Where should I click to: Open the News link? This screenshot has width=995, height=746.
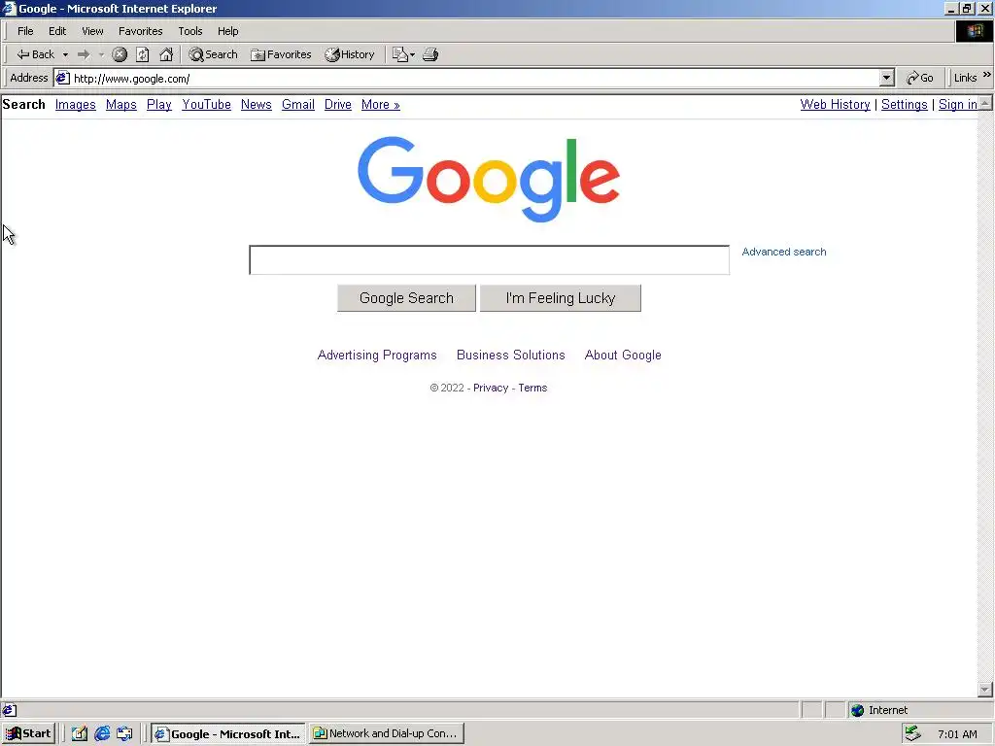(x=257, y=105)
